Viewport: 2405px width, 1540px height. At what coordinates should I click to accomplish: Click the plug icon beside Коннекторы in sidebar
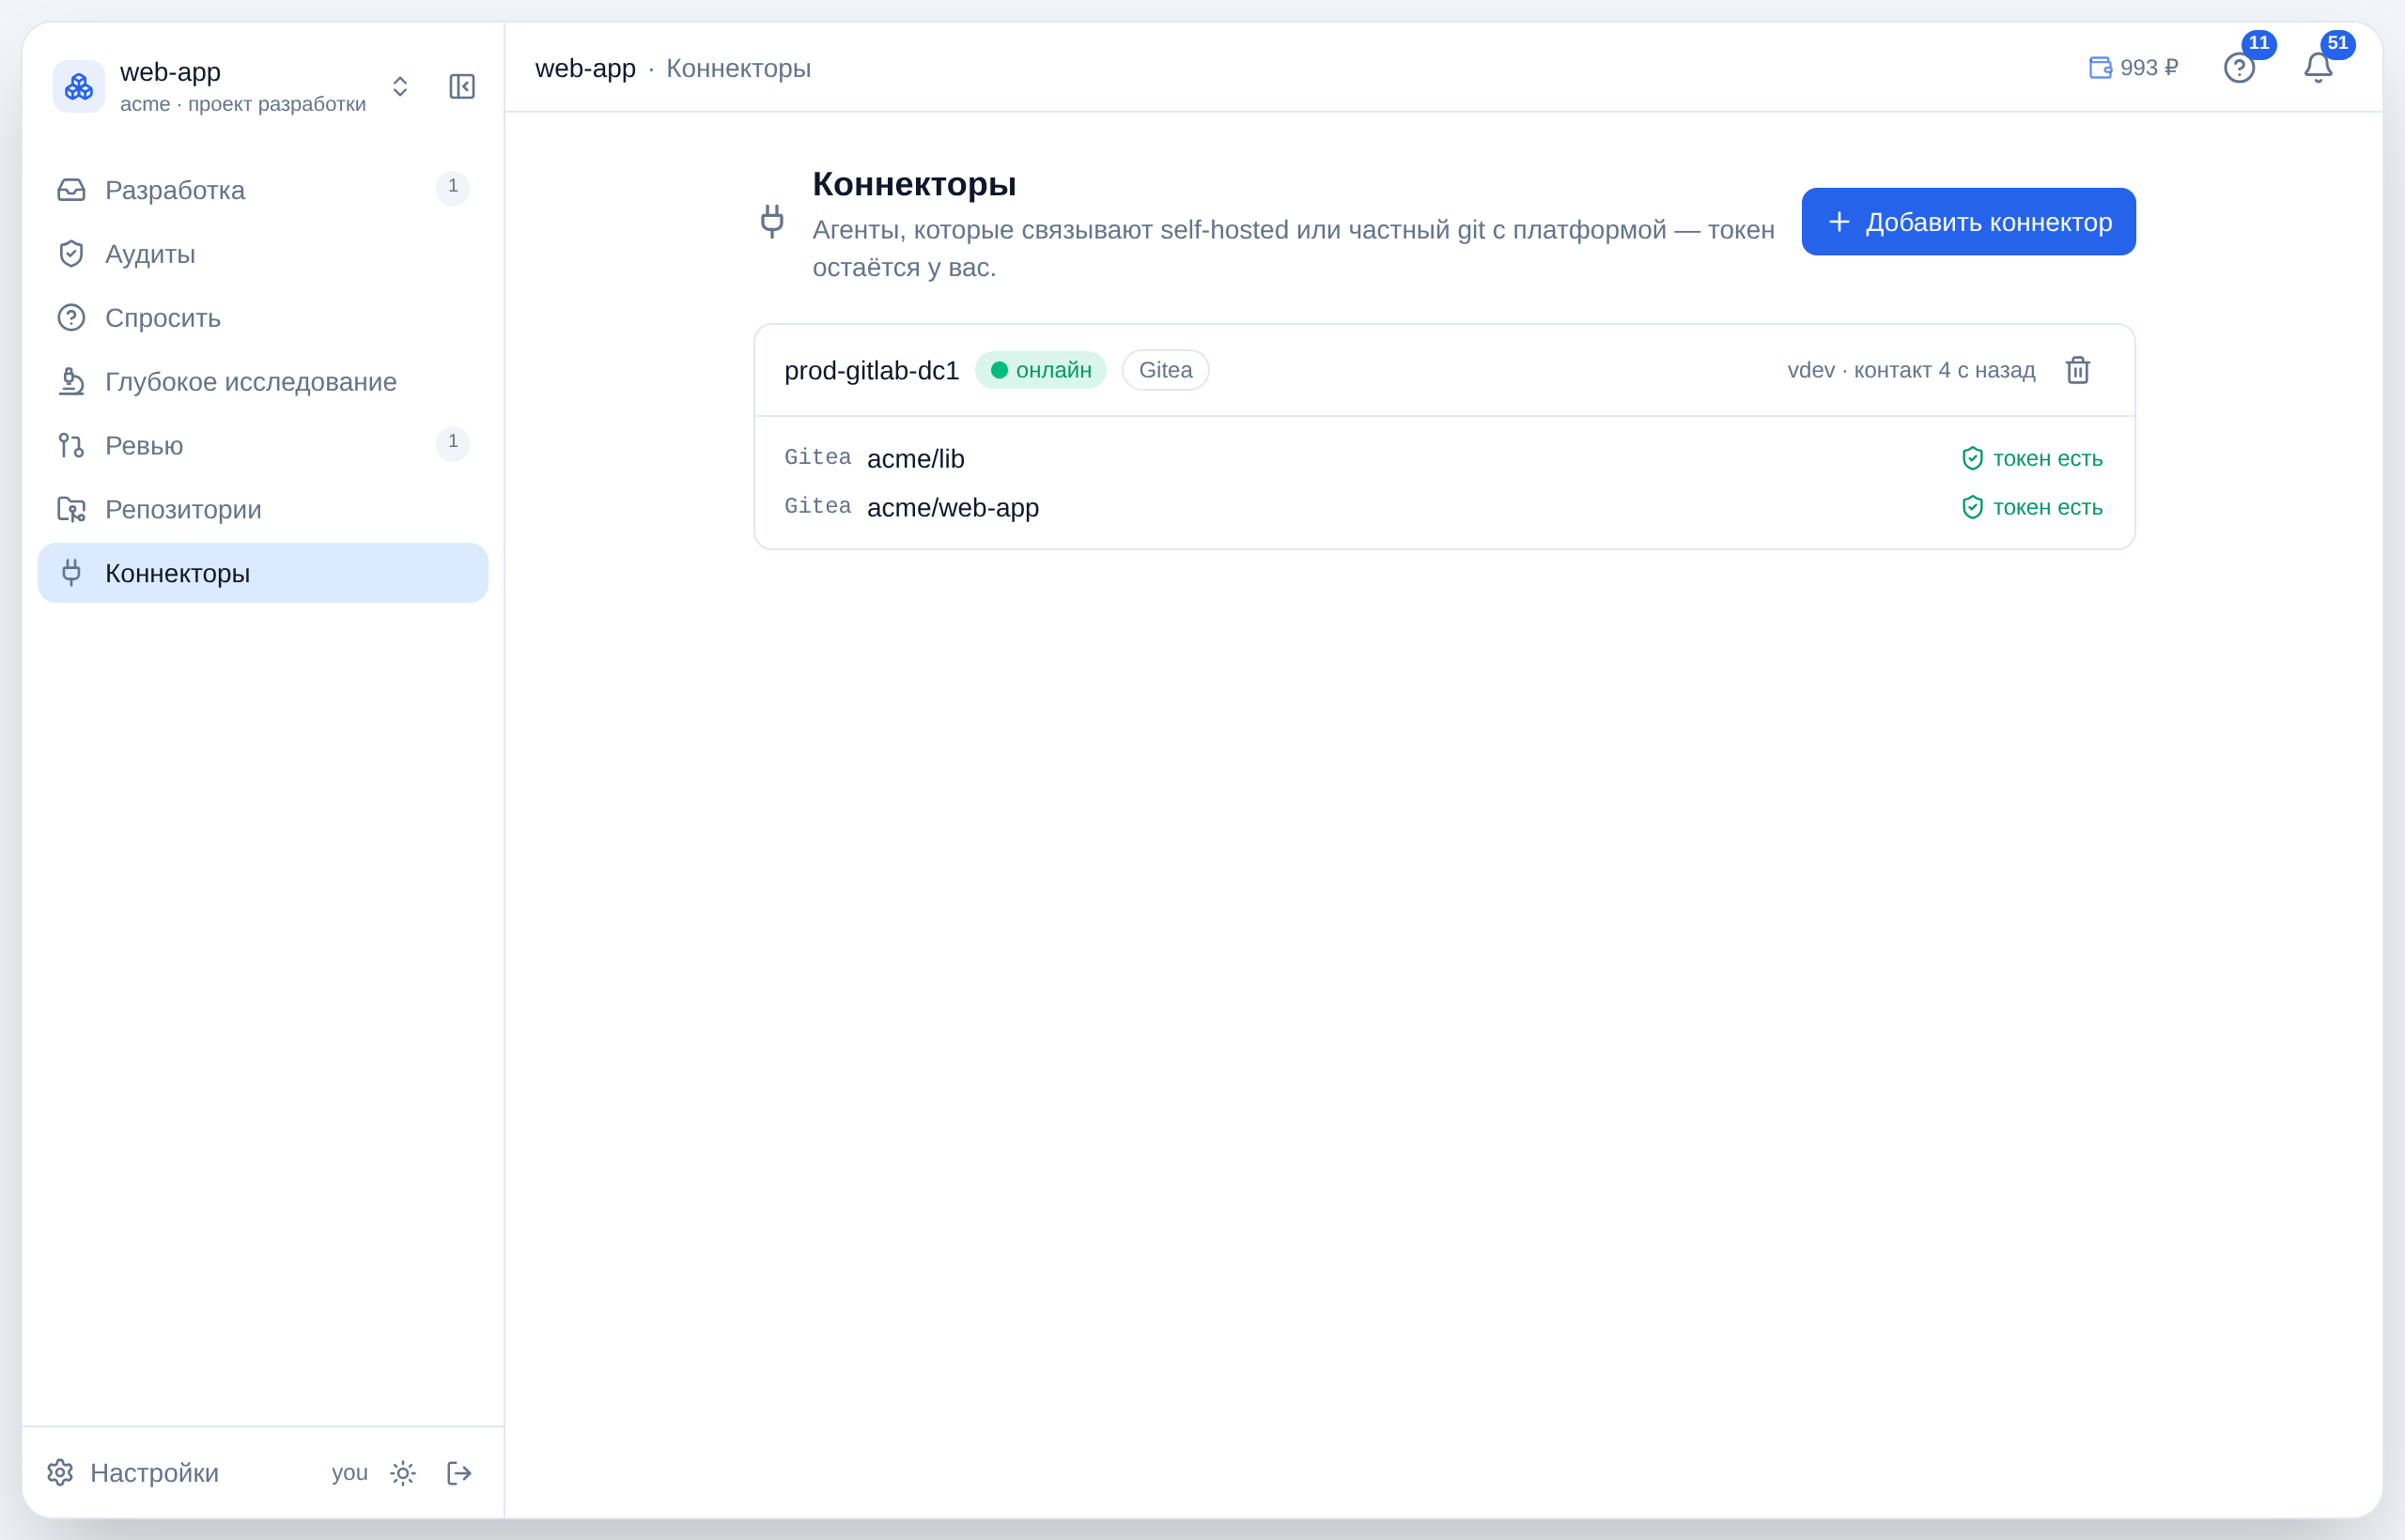point(71,573)
